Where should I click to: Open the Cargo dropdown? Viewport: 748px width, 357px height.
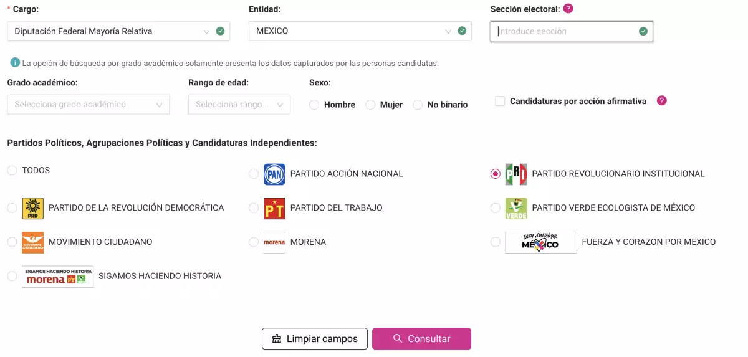click(x=118, y=31)
